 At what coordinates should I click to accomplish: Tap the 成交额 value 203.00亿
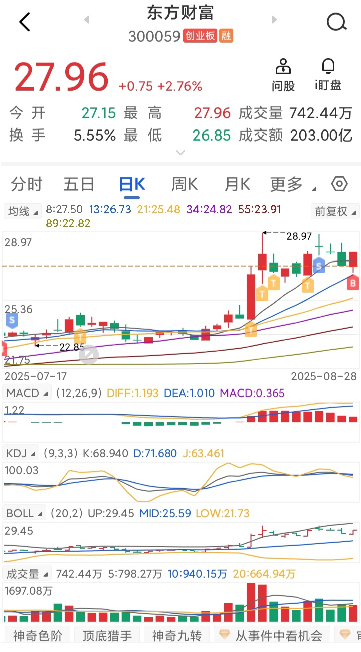pyautogui.click(x=321, y=136)
